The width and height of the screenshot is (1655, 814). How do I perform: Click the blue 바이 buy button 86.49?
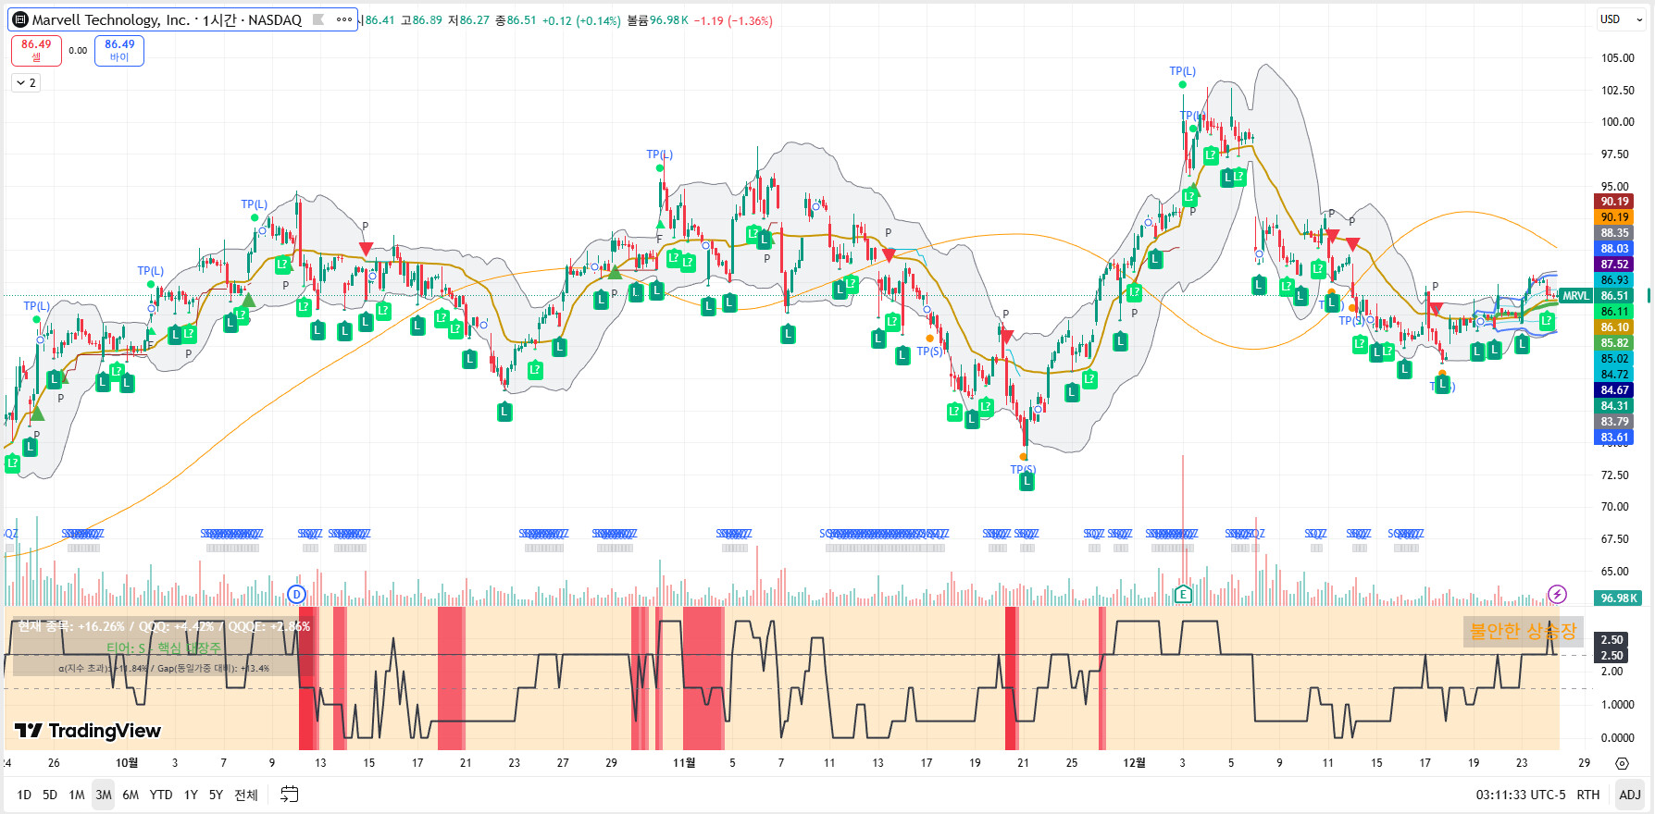pos(119,50)
